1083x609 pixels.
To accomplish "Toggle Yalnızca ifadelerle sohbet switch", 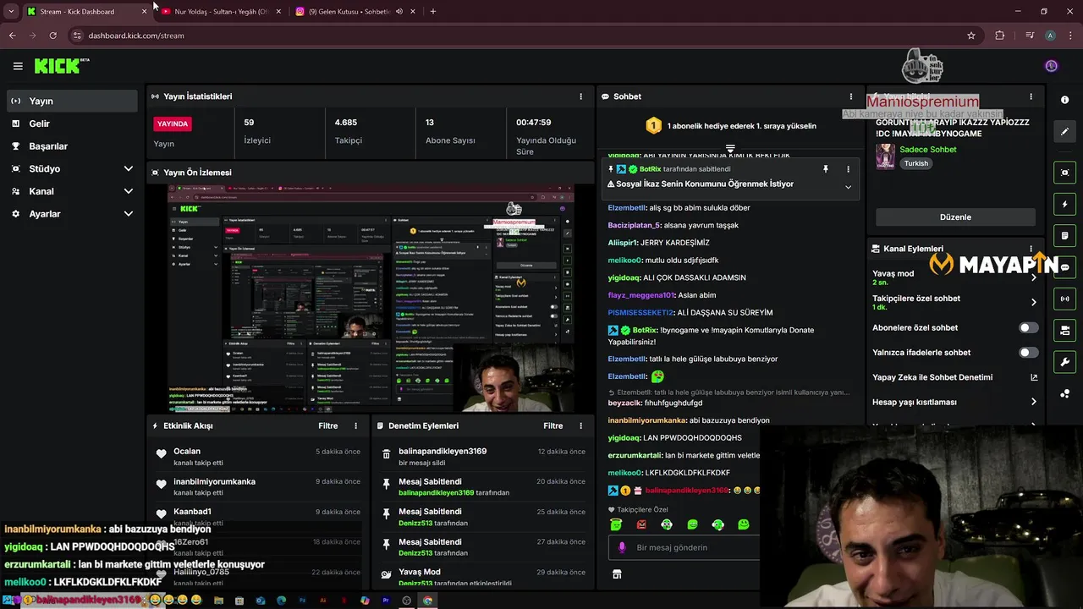I will coord(1028,352).
